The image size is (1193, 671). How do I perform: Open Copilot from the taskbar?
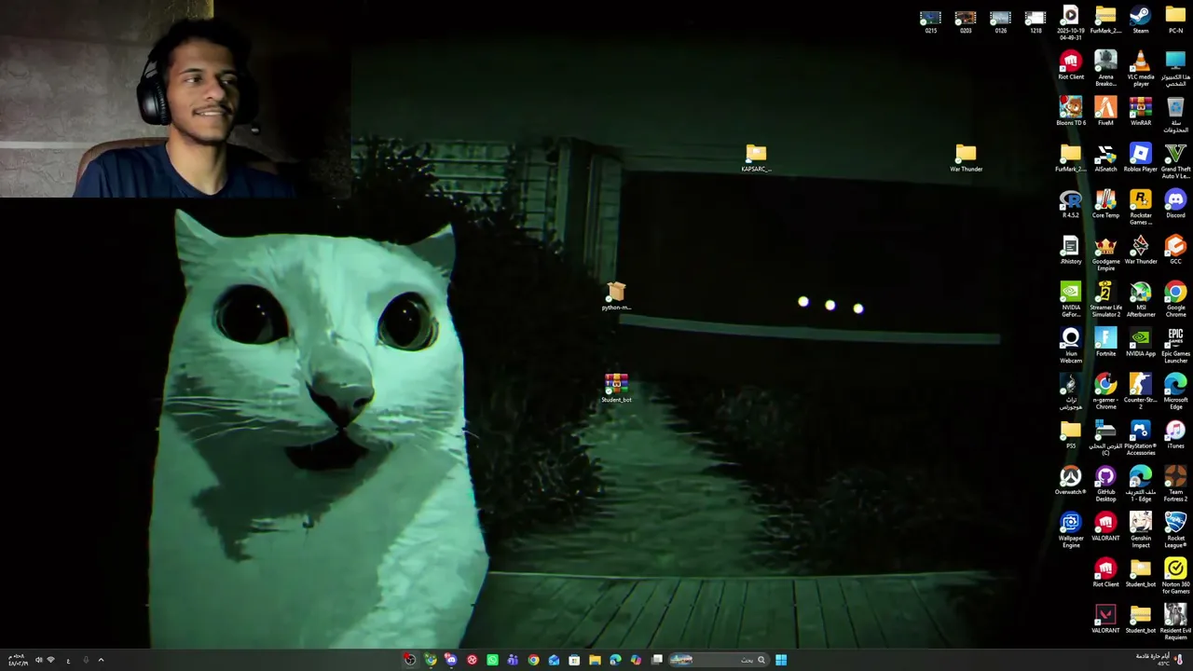pos(636,660)
